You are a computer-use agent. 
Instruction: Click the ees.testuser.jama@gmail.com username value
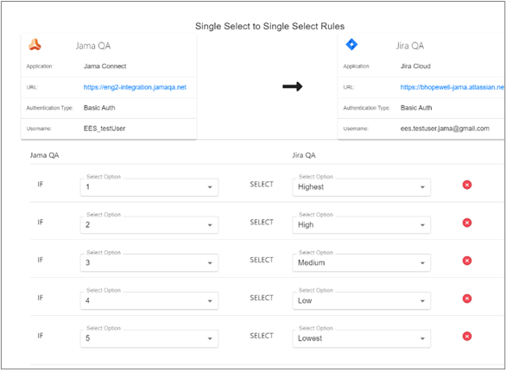445,129
